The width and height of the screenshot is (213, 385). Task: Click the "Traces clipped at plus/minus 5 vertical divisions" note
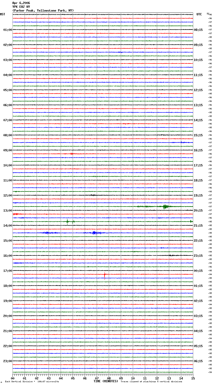(151, 382)
